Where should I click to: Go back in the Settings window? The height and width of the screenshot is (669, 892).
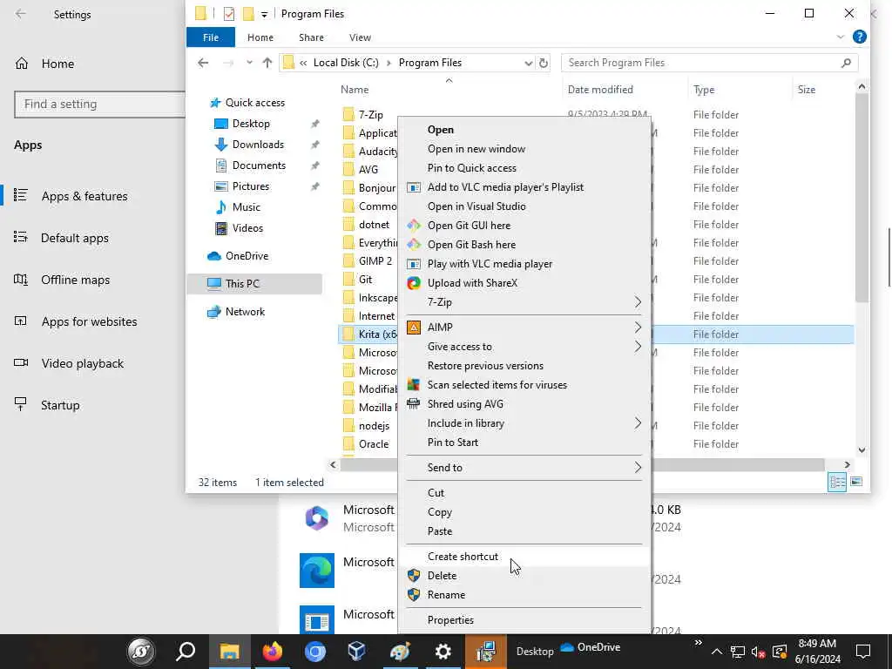pos(21,14)
